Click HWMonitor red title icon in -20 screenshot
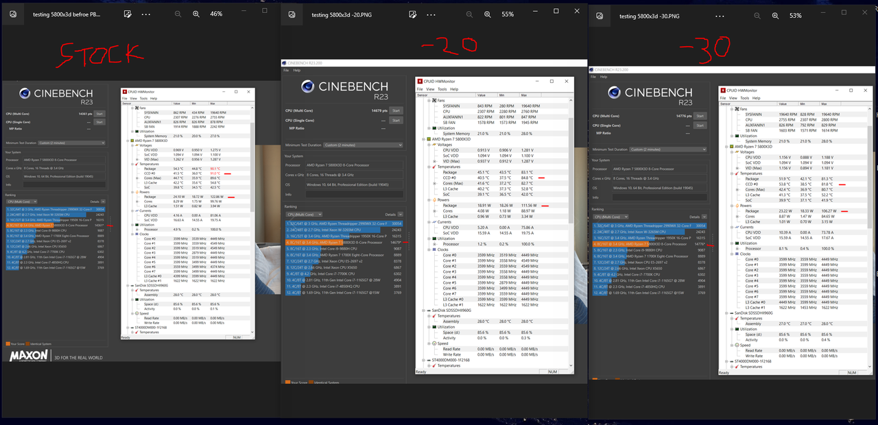The image size is (878, 425). pos(420,81)
